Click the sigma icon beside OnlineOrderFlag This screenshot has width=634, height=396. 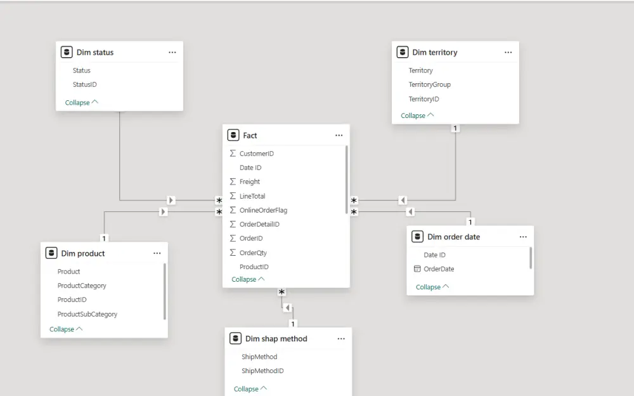coord(233,210)
